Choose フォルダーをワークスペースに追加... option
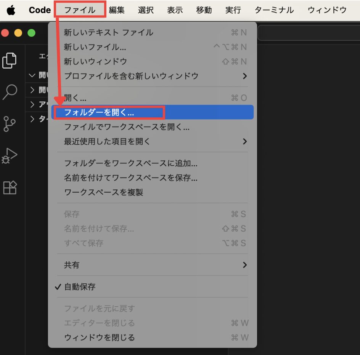360x355 pixels. [x=130, y=163]
